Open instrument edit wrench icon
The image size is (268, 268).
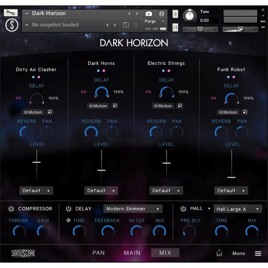[11, 13]
